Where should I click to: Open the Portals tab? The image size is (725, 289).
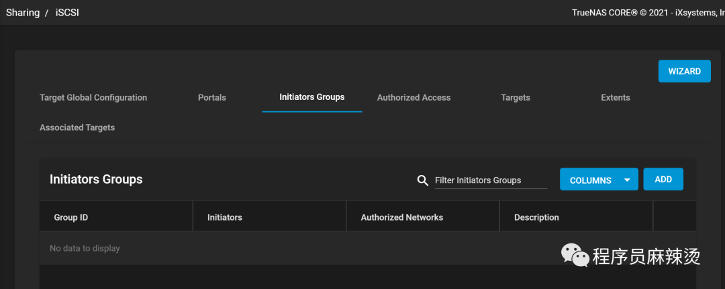212,98
